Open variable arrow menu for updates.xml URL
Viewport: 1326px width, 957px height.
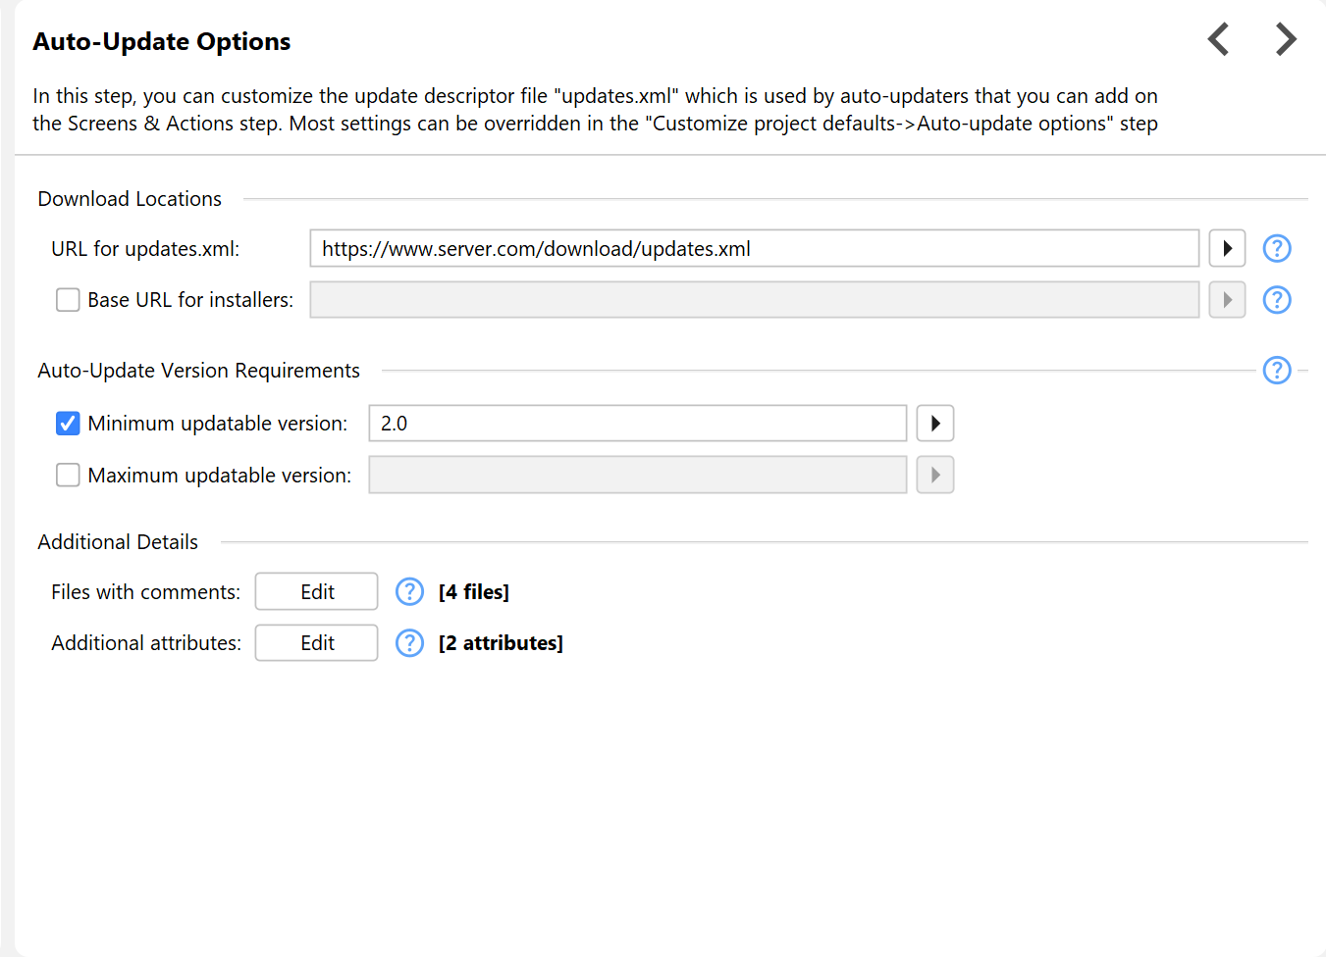tap(1227, 248)
